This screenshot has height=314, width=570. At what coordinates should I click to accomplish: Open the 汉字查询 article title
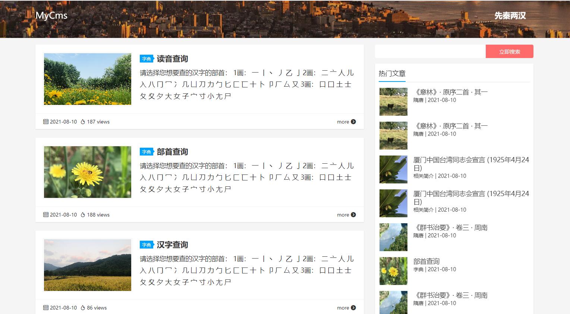pos(172,245)
